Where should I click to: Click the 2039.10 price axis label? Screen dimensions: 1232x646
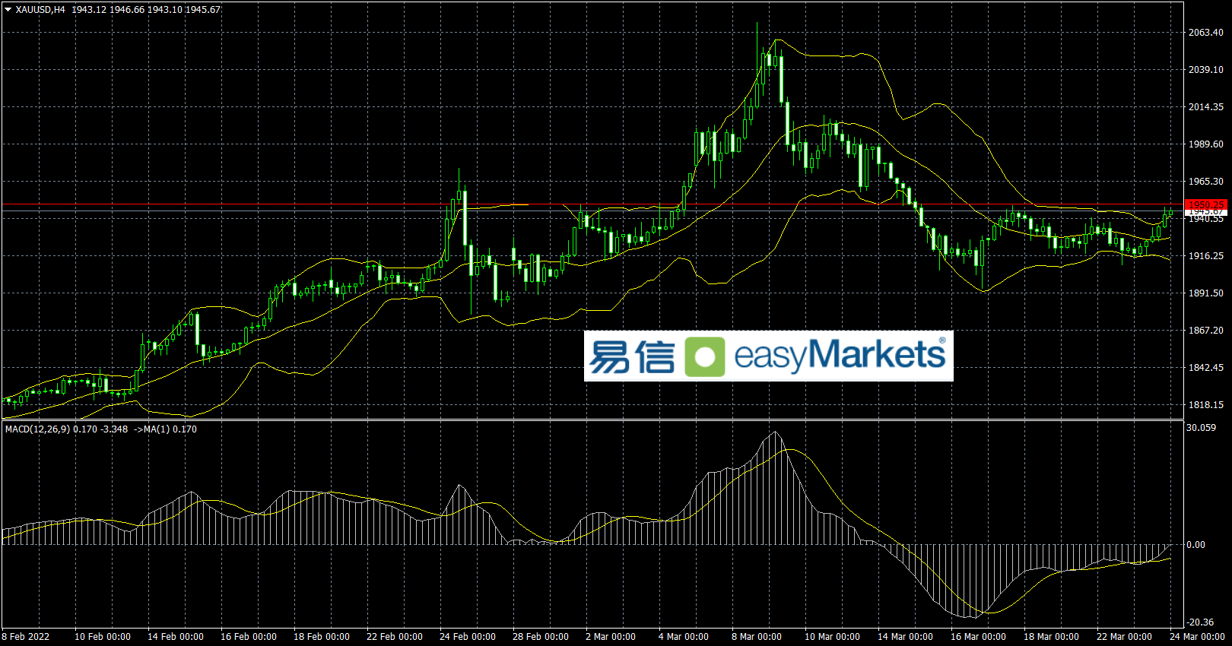click(1206, 70)
